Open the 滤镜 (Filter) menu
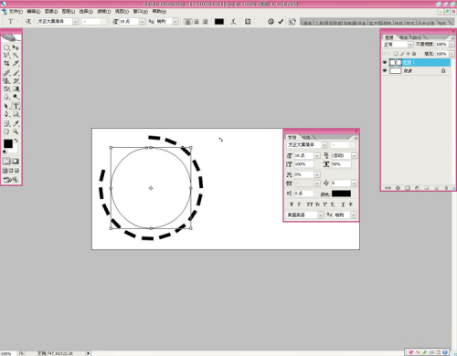 (103, 12)
